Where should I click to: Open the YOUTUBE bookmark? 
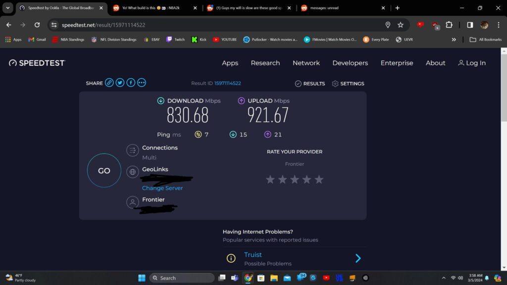click(x=225, y=40)
